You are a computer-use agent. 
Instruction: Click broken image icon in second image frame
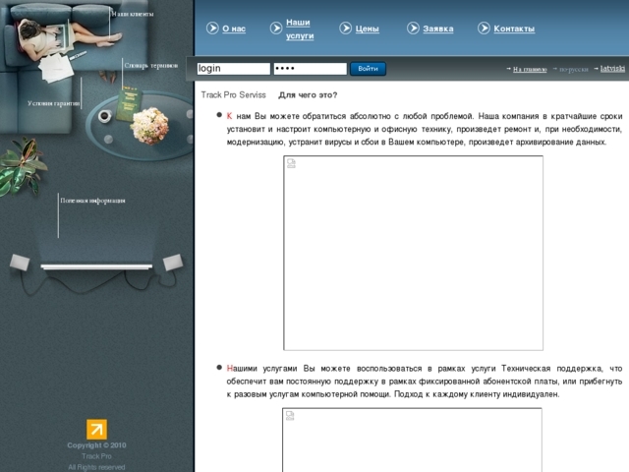click(290, 416)
